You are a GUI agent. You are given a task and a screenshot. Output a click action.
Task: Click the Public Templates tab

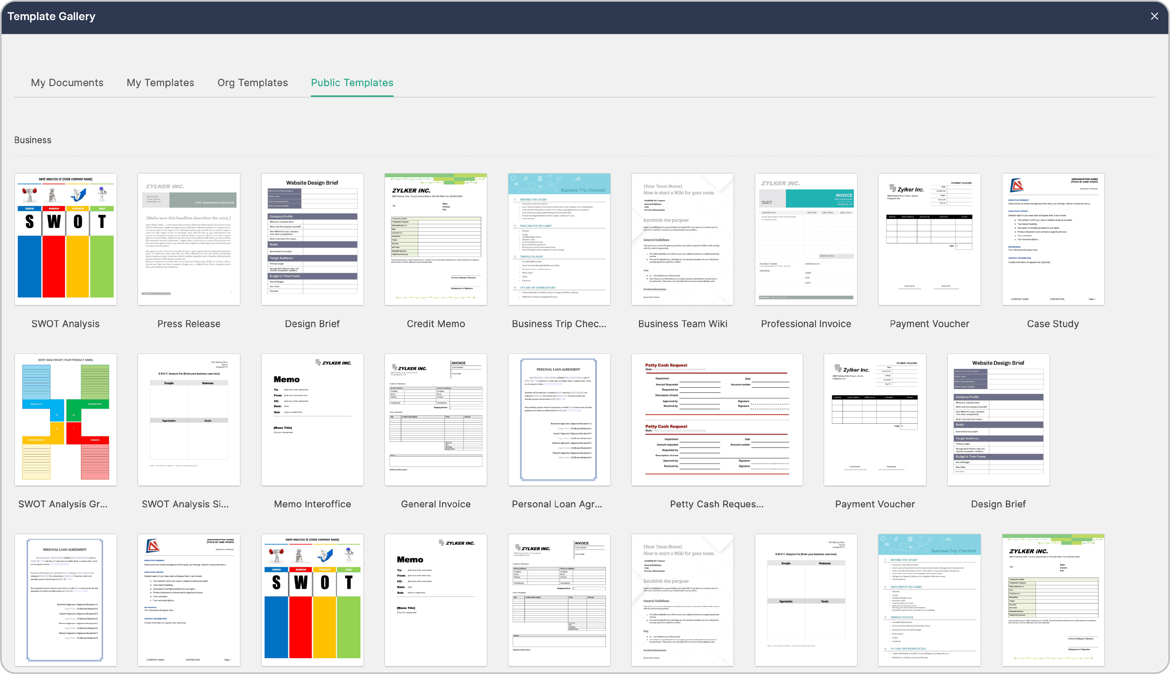[x=352, y=82]
